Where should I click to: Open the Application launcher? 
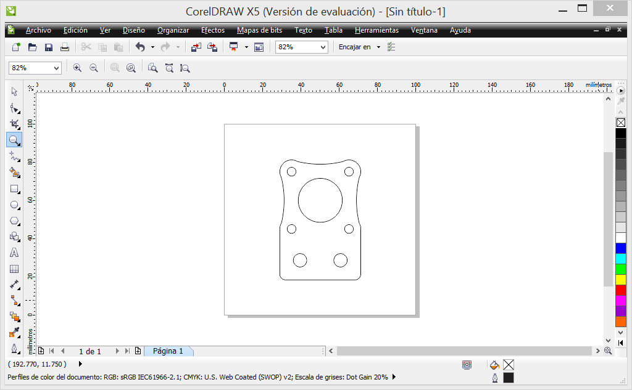[x=233, y=47]
